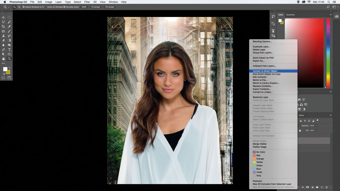Select the Lasso tool
340x191 pixels.
click(x=3, y=22)
